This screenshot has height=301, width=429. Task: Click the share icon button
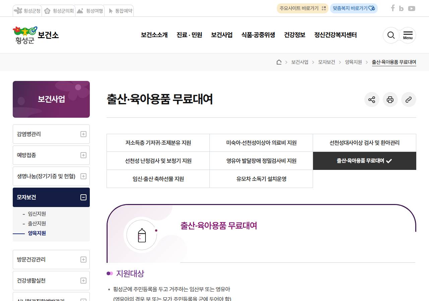point(372,100)
